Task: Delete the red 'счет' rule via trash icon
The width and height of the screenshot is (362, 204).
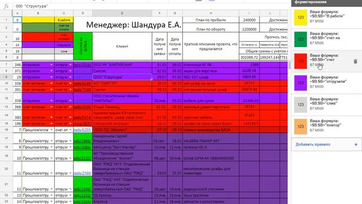Action: tap(355, 61)
